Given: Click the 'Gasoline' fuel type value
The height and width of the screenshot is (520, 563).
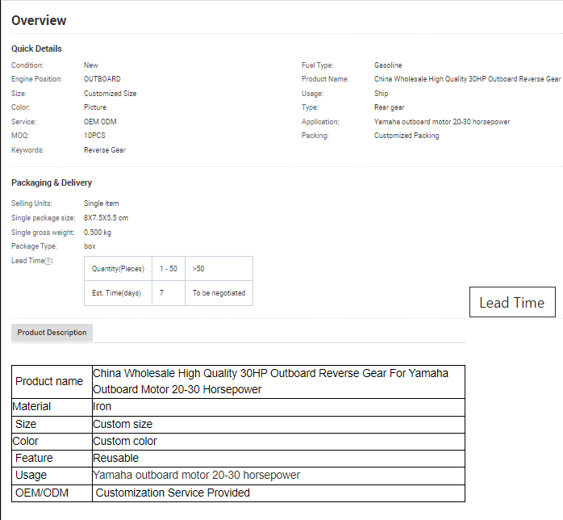Looking at the screenshot, I should [x=388, y=65].
